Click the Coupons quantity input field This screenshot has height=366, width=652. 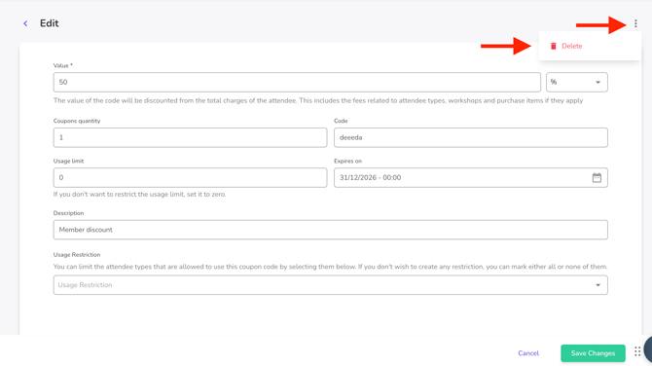(x=190, y=137)
